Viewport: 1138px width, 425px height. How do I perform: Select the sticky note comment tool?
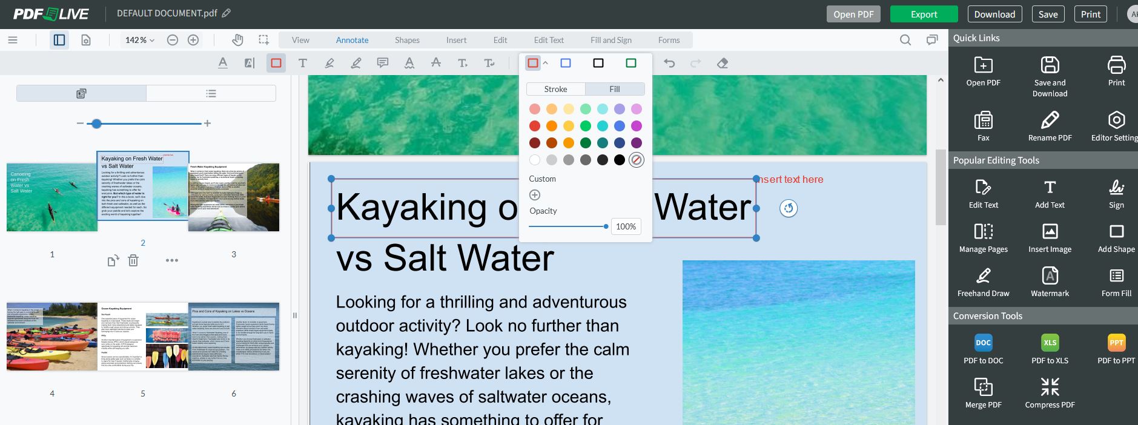click(x=382, y=63)
